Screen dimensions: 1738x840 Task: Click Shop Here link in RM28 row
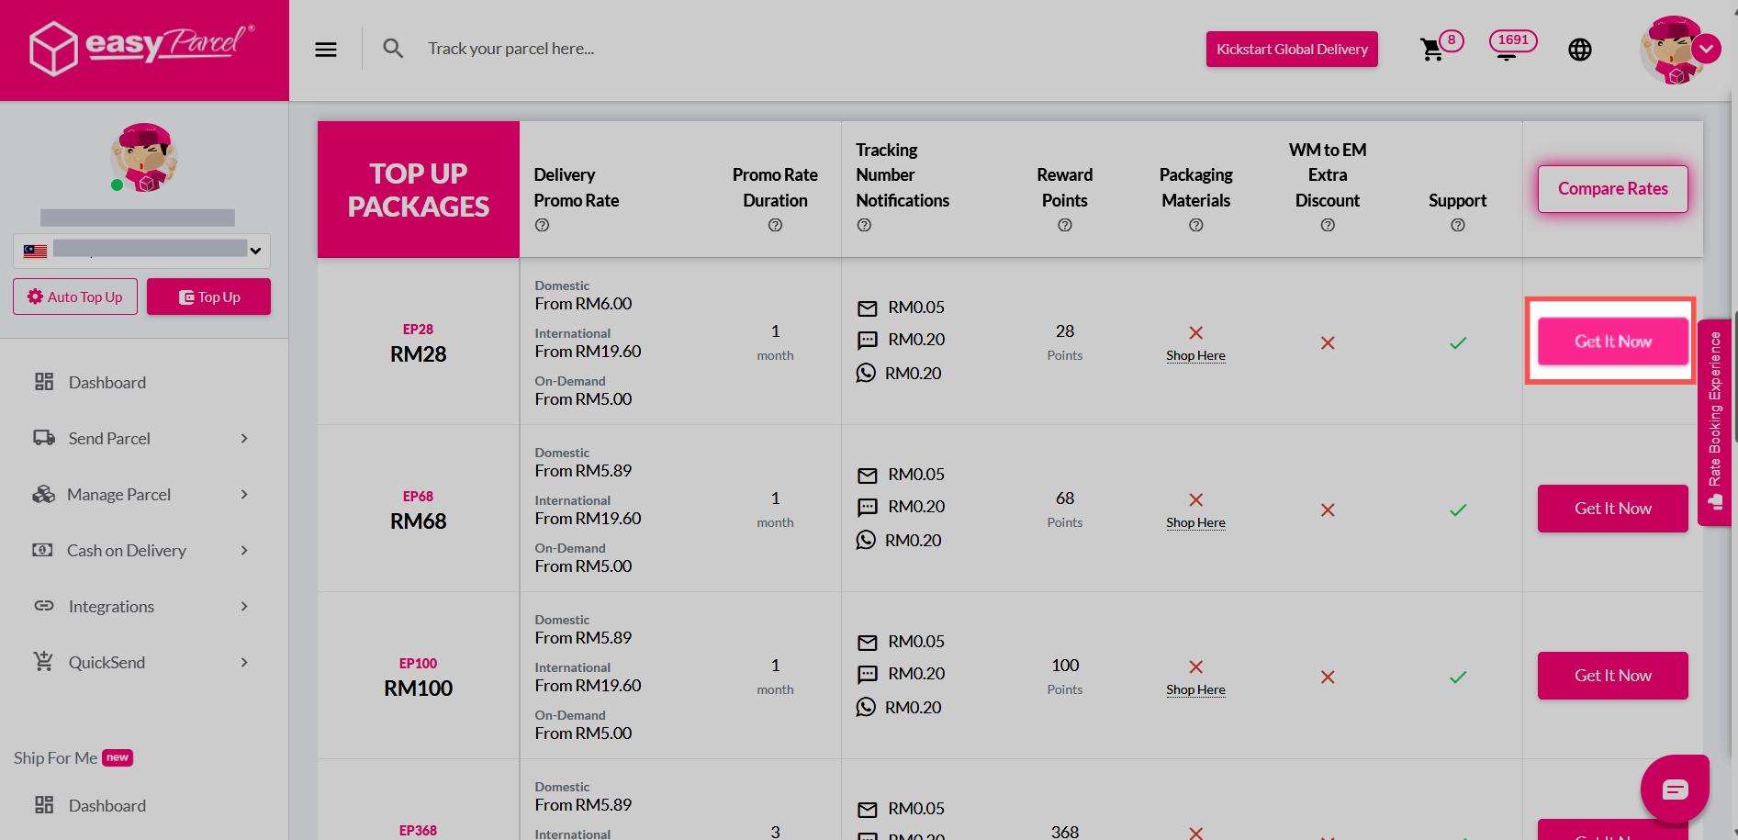tap(1195, 356)
